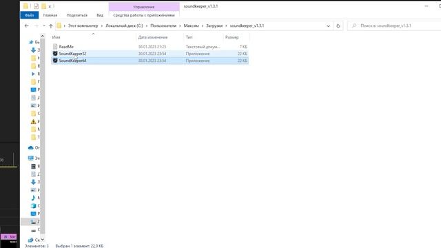This screenshot has width=441, height=248.
Task: Click ReadMe's size 7 КБ cell
Action: 243,47
